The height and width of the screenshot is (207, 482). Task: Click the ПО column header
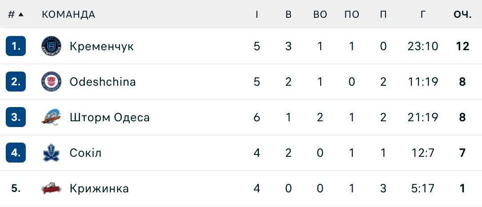point(352,15)
